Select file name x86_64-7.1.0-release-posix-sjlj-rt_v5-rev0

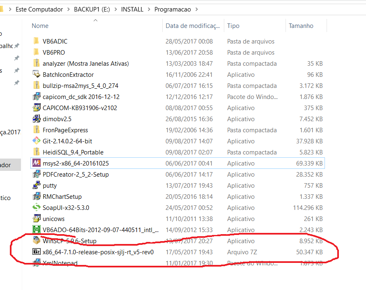point(98,252)
